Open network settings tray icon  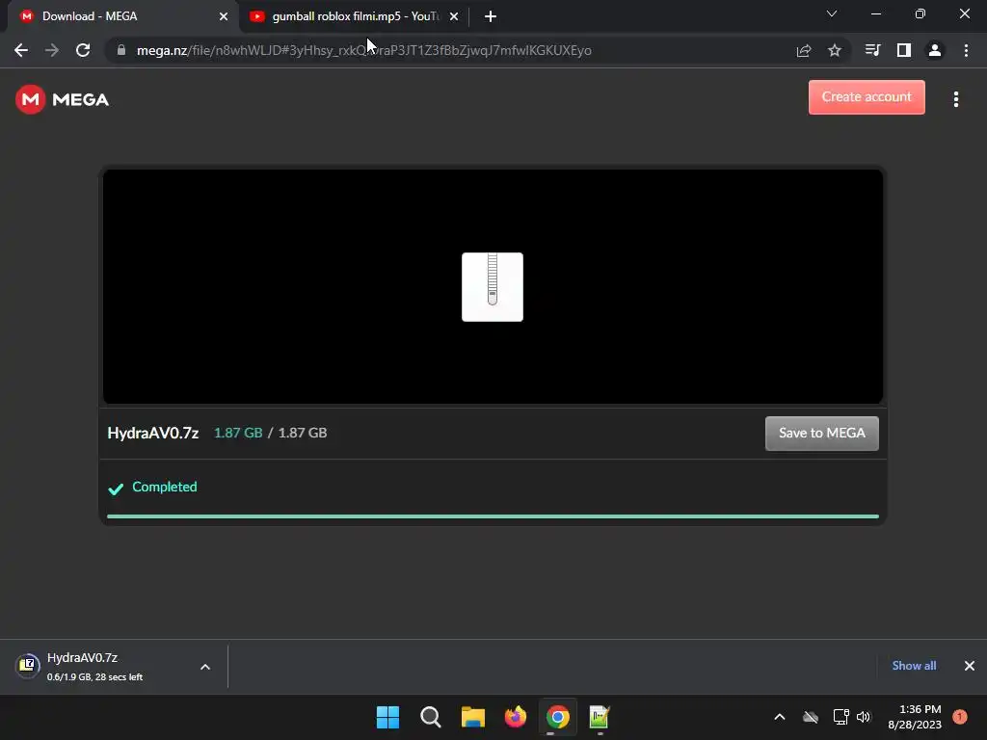tap(840, 717)
